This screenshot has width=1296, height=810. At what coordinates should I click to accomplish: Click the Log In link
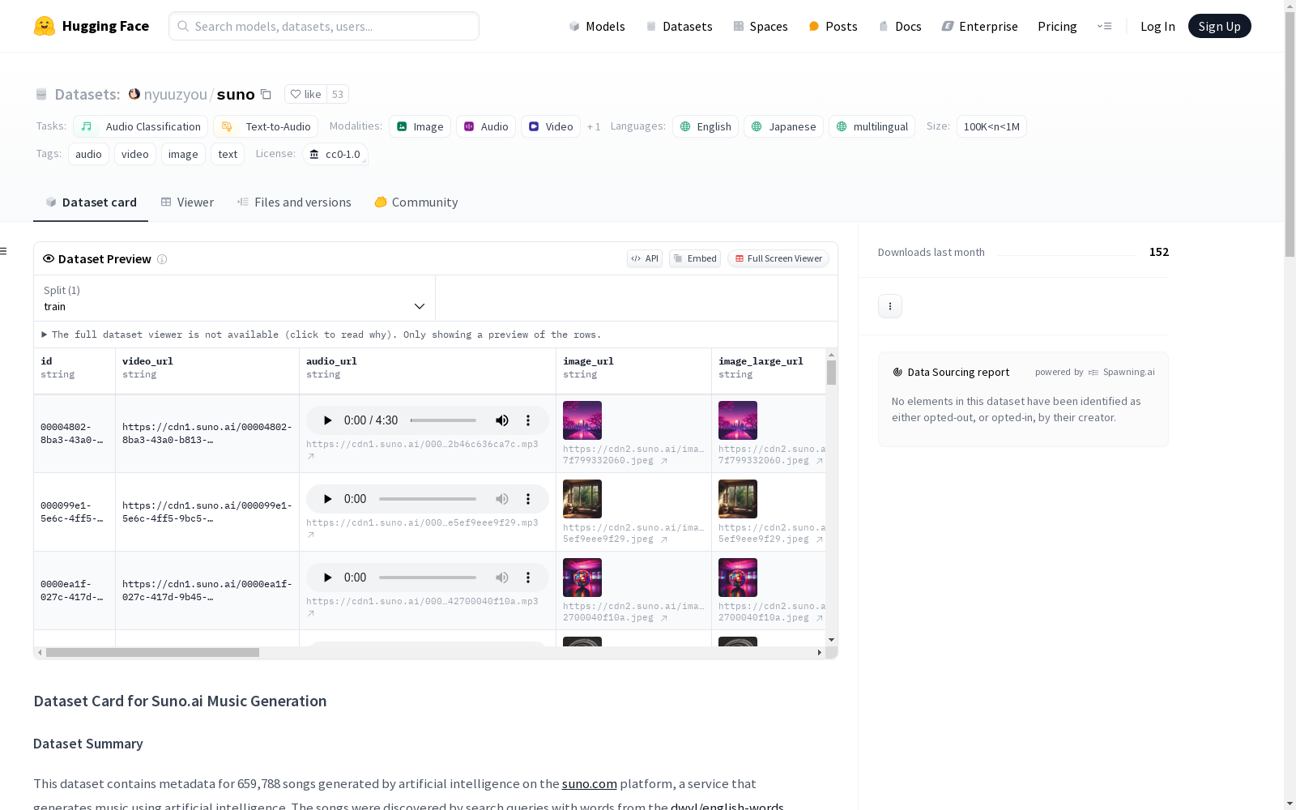(1157, 26)
